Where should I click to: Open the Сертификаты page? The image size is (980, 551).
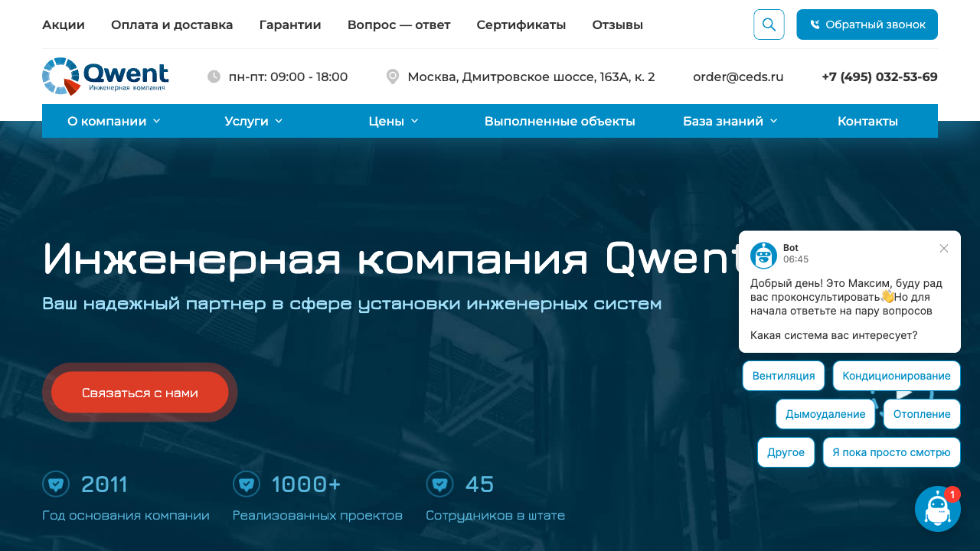[521, 24]
